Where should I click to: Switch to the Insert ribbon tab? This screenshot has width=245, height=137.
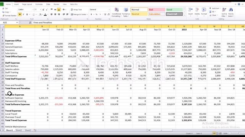pyautogui.click(x=16, y=4)
